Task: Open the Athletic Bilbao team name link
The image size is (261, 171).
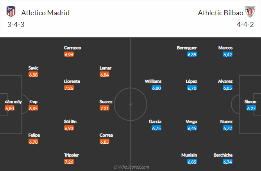Action: click(x=220, y=12)
